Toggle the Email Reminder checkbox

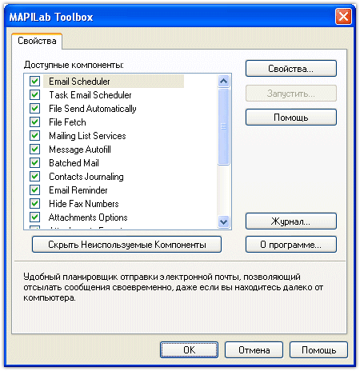34,189
